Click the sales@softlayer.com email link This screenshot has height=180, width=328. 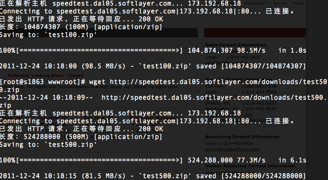[x=227, y=63]
